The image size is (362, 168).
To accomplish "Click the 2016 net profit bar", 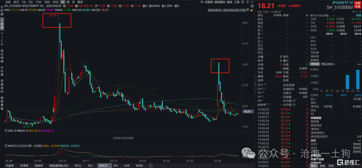I will coord(358,79).
